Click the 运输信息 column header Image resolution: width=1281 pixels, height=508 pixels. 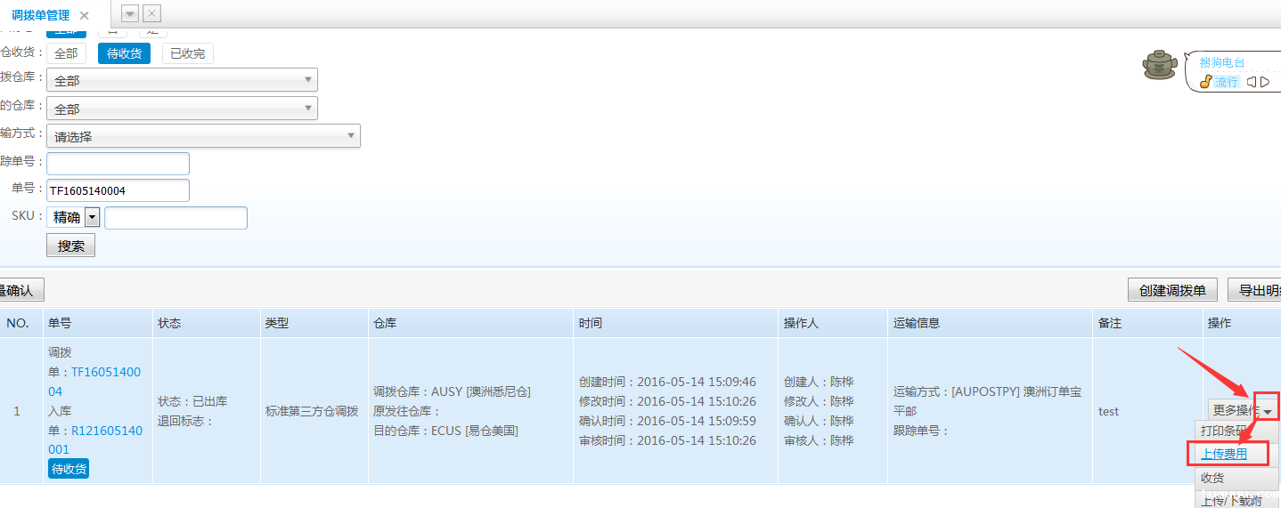[x=990, y=323]
